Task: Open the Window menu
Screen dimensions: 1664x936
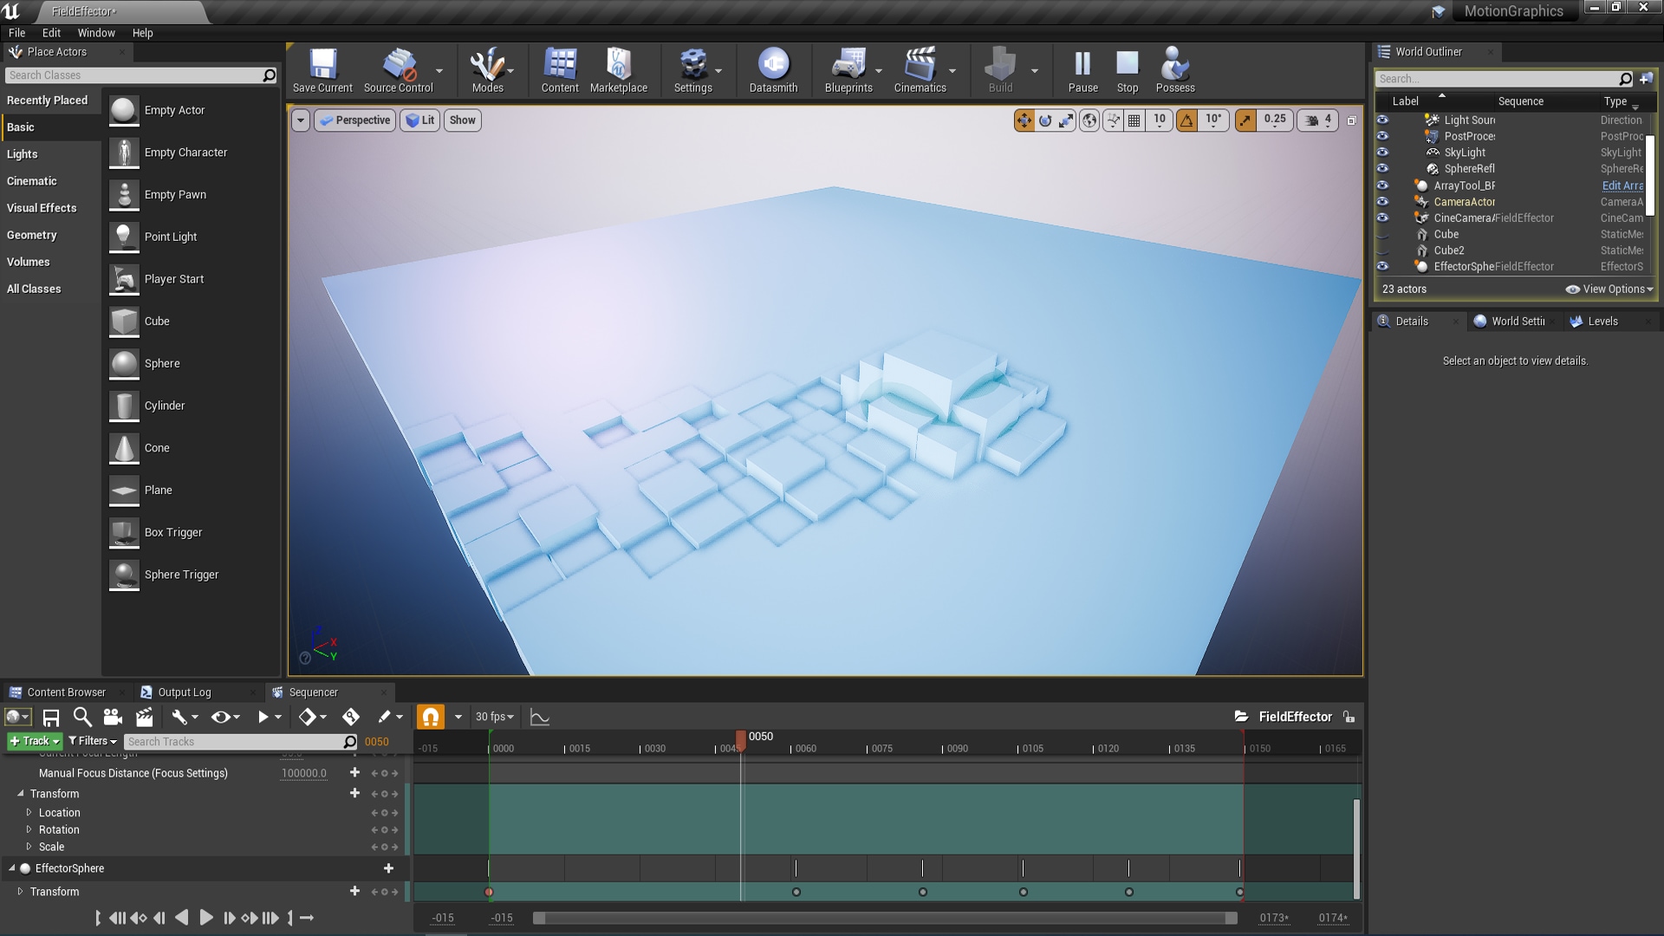Action: 96,33
